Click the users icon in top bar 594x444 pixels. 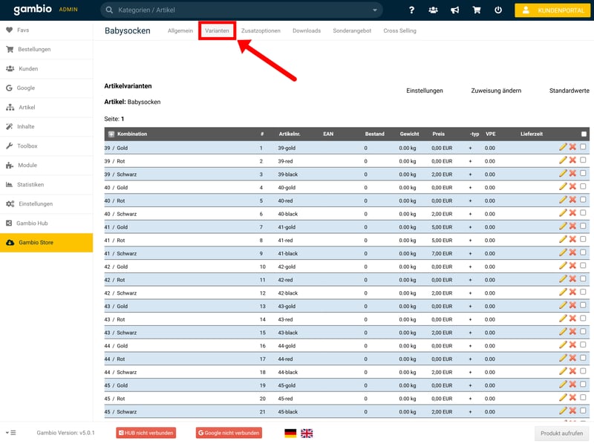click(x=433, y=10)
